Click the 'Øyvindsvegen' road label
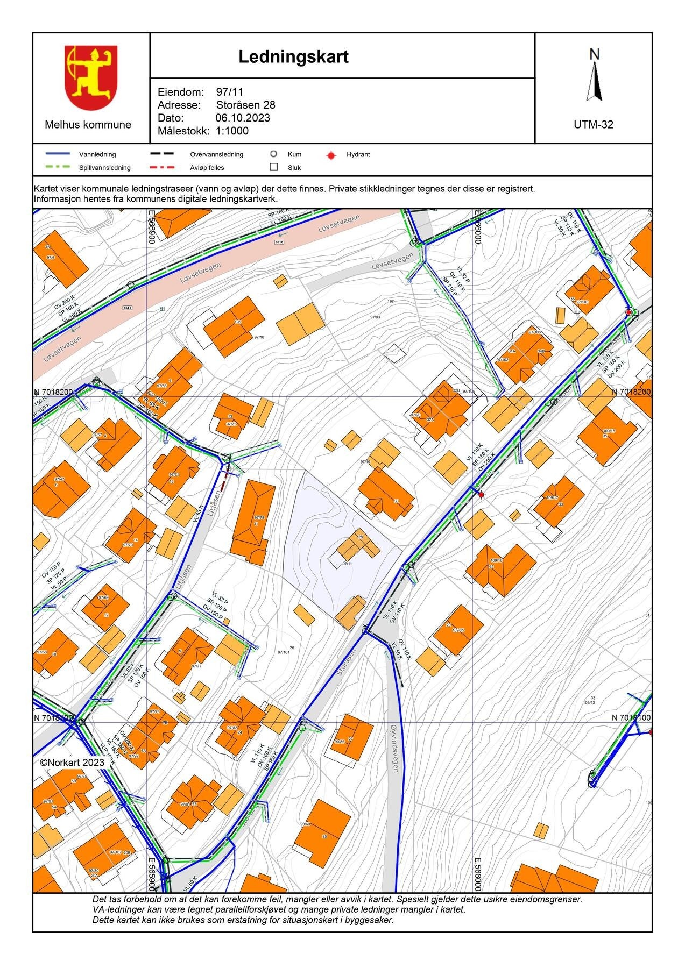 394,748
